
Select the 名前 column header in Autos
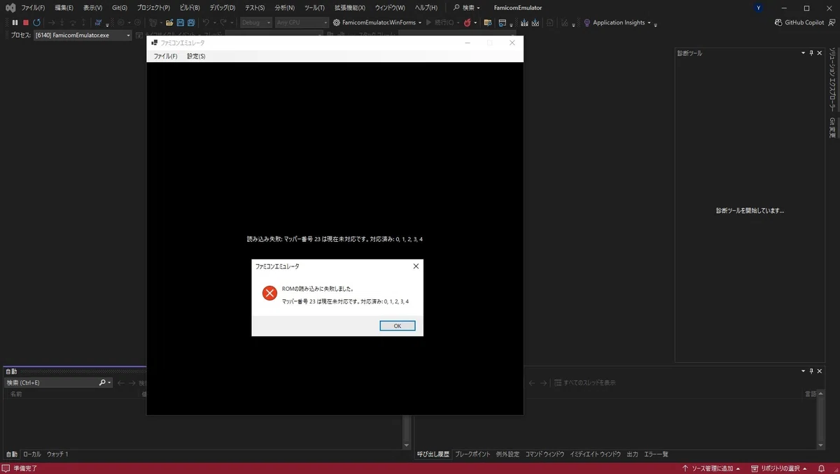pyautogui.click(x=16, y=394)
